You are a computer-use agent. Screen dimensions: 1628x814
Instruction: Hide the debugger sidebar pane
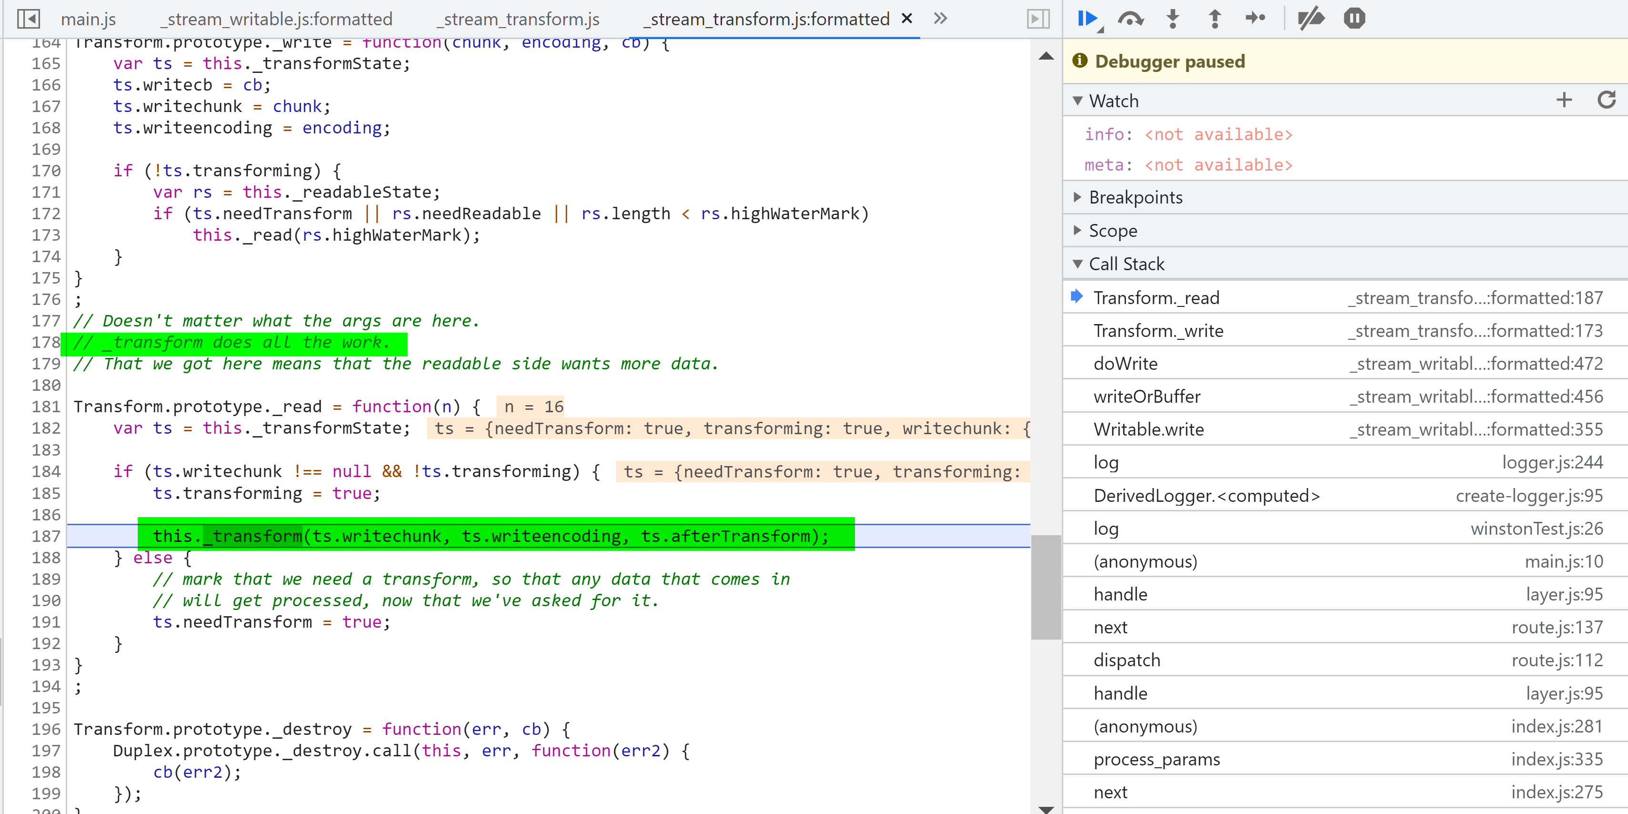tap(1038, 19)
